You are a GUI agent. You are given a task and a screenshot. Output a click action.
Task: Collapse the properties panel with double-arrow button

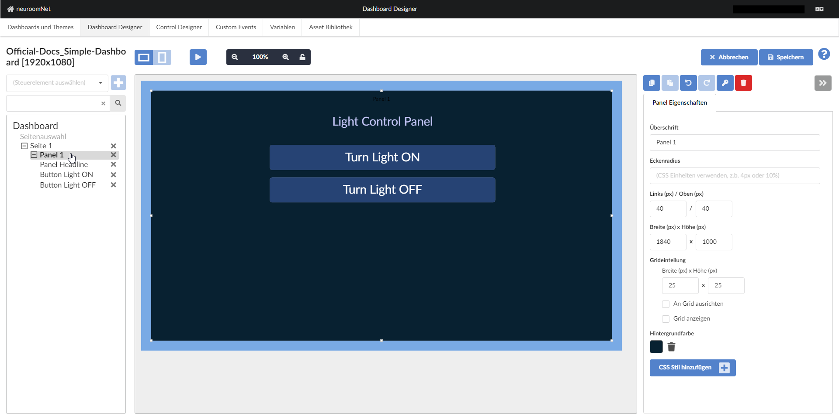(x=823, y=83)
